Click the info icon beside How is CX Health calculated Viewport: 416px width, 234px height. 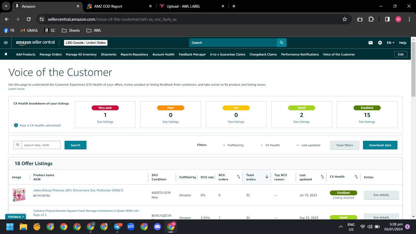coord(16,125)
